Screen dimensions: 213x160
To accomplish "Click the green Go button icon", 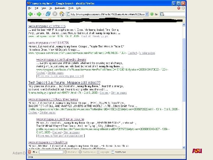I will point(152,14).
